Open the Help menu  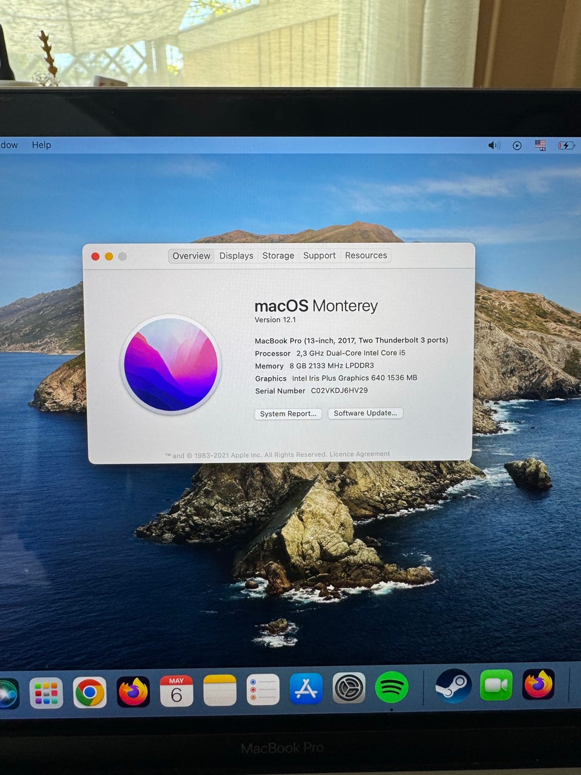click(41, 145)
